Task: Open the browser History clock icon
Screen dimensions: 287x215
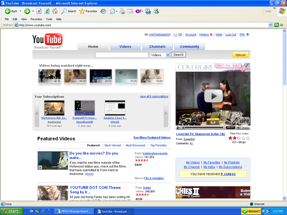Action: tap(103, 11)
